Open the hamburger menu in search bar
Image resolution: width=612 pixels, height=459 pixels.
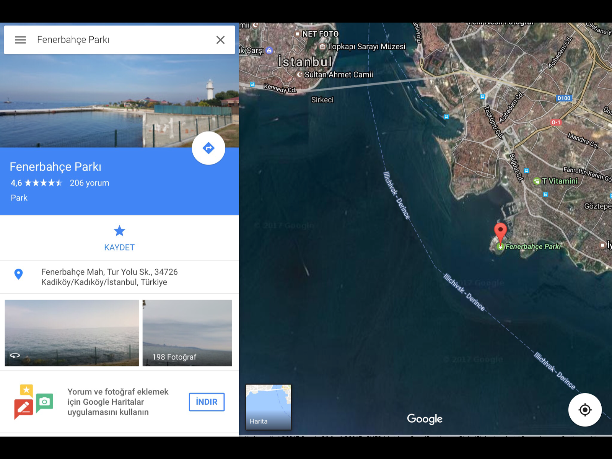[x=20, y=40]
